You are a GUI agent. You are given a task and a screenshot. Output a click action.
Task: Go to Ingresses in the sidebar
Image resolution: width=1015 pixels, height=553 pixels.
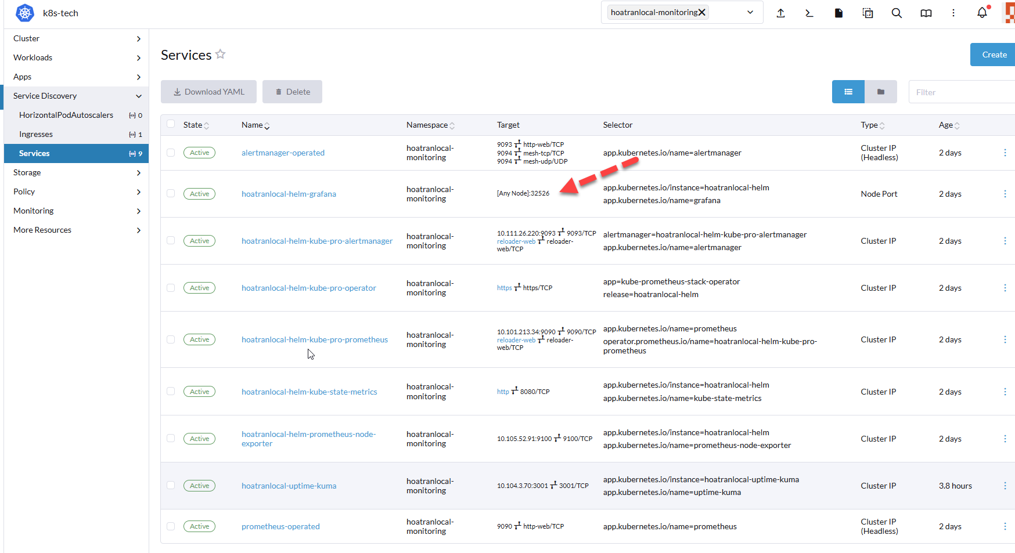pyautogui.click(x=36, y=134)
